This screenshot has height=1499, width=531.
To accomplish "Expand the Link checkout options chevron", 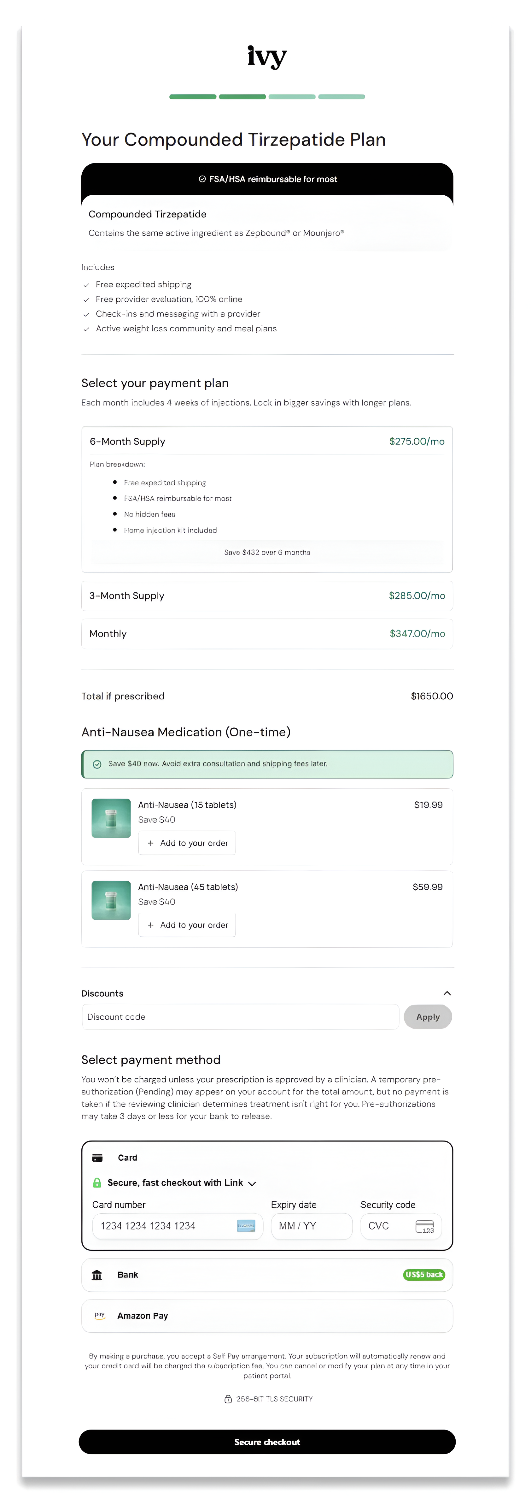I will [252, 1183].
